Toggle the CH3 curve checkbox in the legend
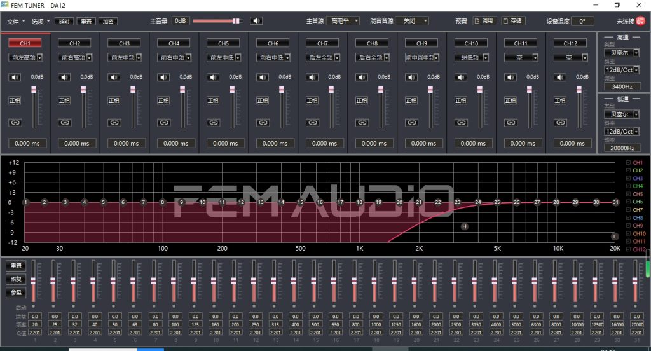Image resolution: width=651 pixels, height=351 pixels. pyautogui.click(x=628, y=178)
